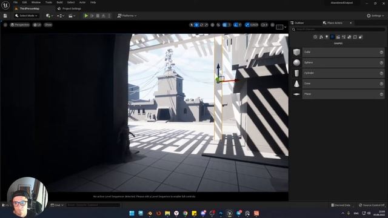388x218 pixels.
Task: Open the Settings dropdown at top right
Action: tap(375, 16)
